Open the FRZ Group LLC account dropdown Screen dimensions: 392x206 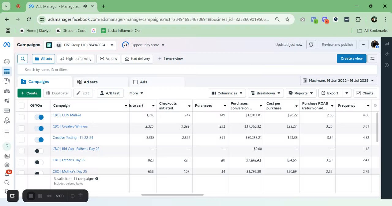click(x=80, y=45)
